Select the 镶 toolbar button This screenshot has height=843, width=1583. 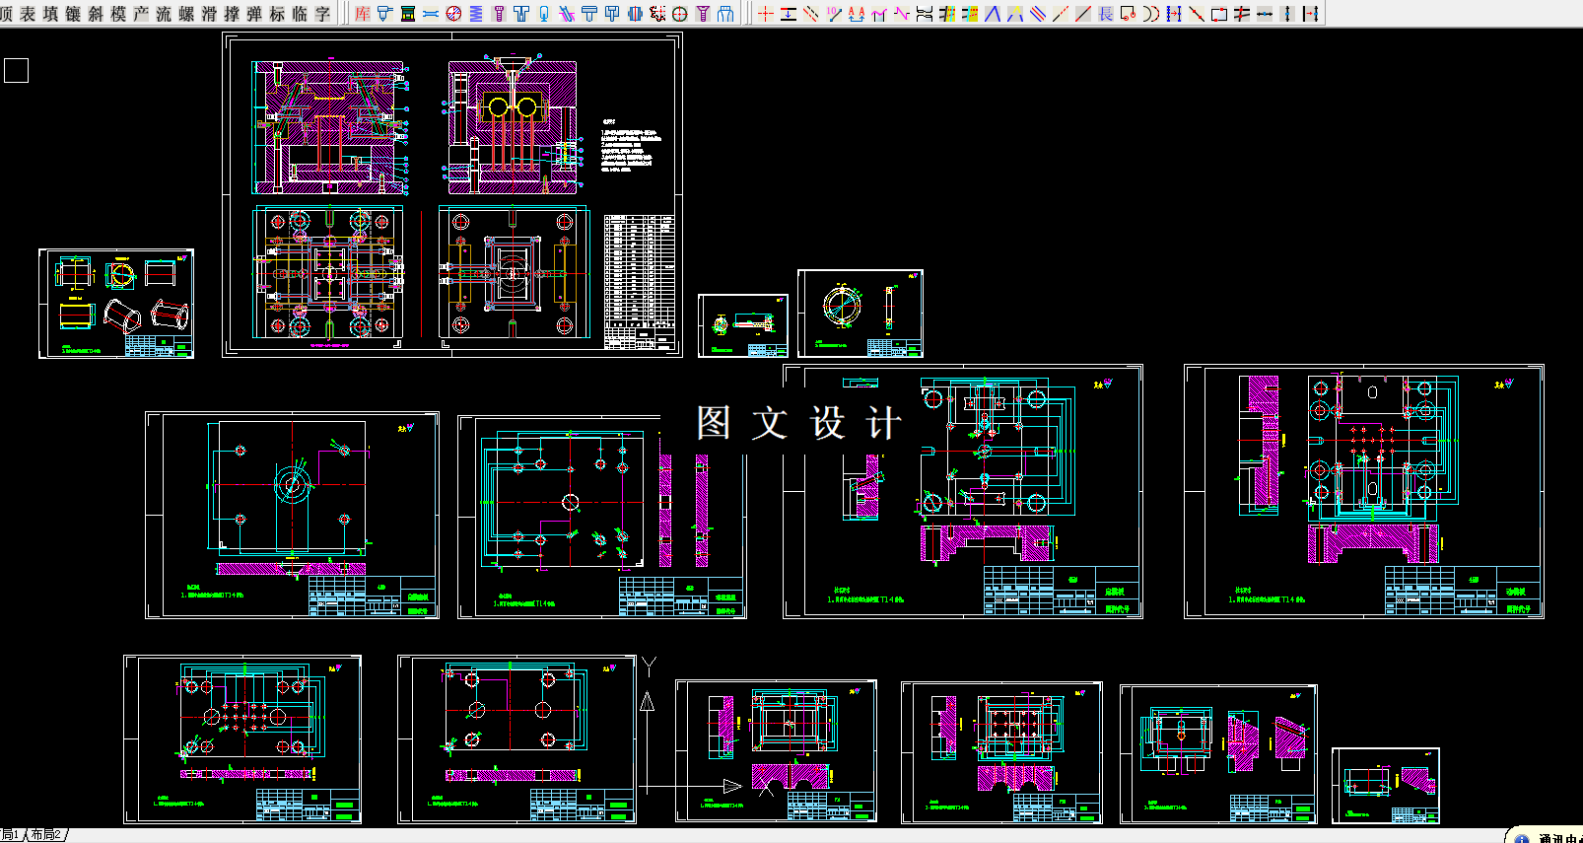(x=73, y=14)
